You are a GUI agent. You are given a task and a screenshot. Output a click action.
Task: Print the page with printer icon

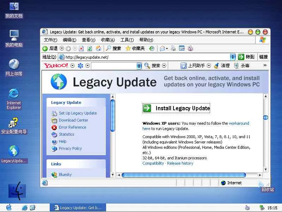click(x=173, y=48)
